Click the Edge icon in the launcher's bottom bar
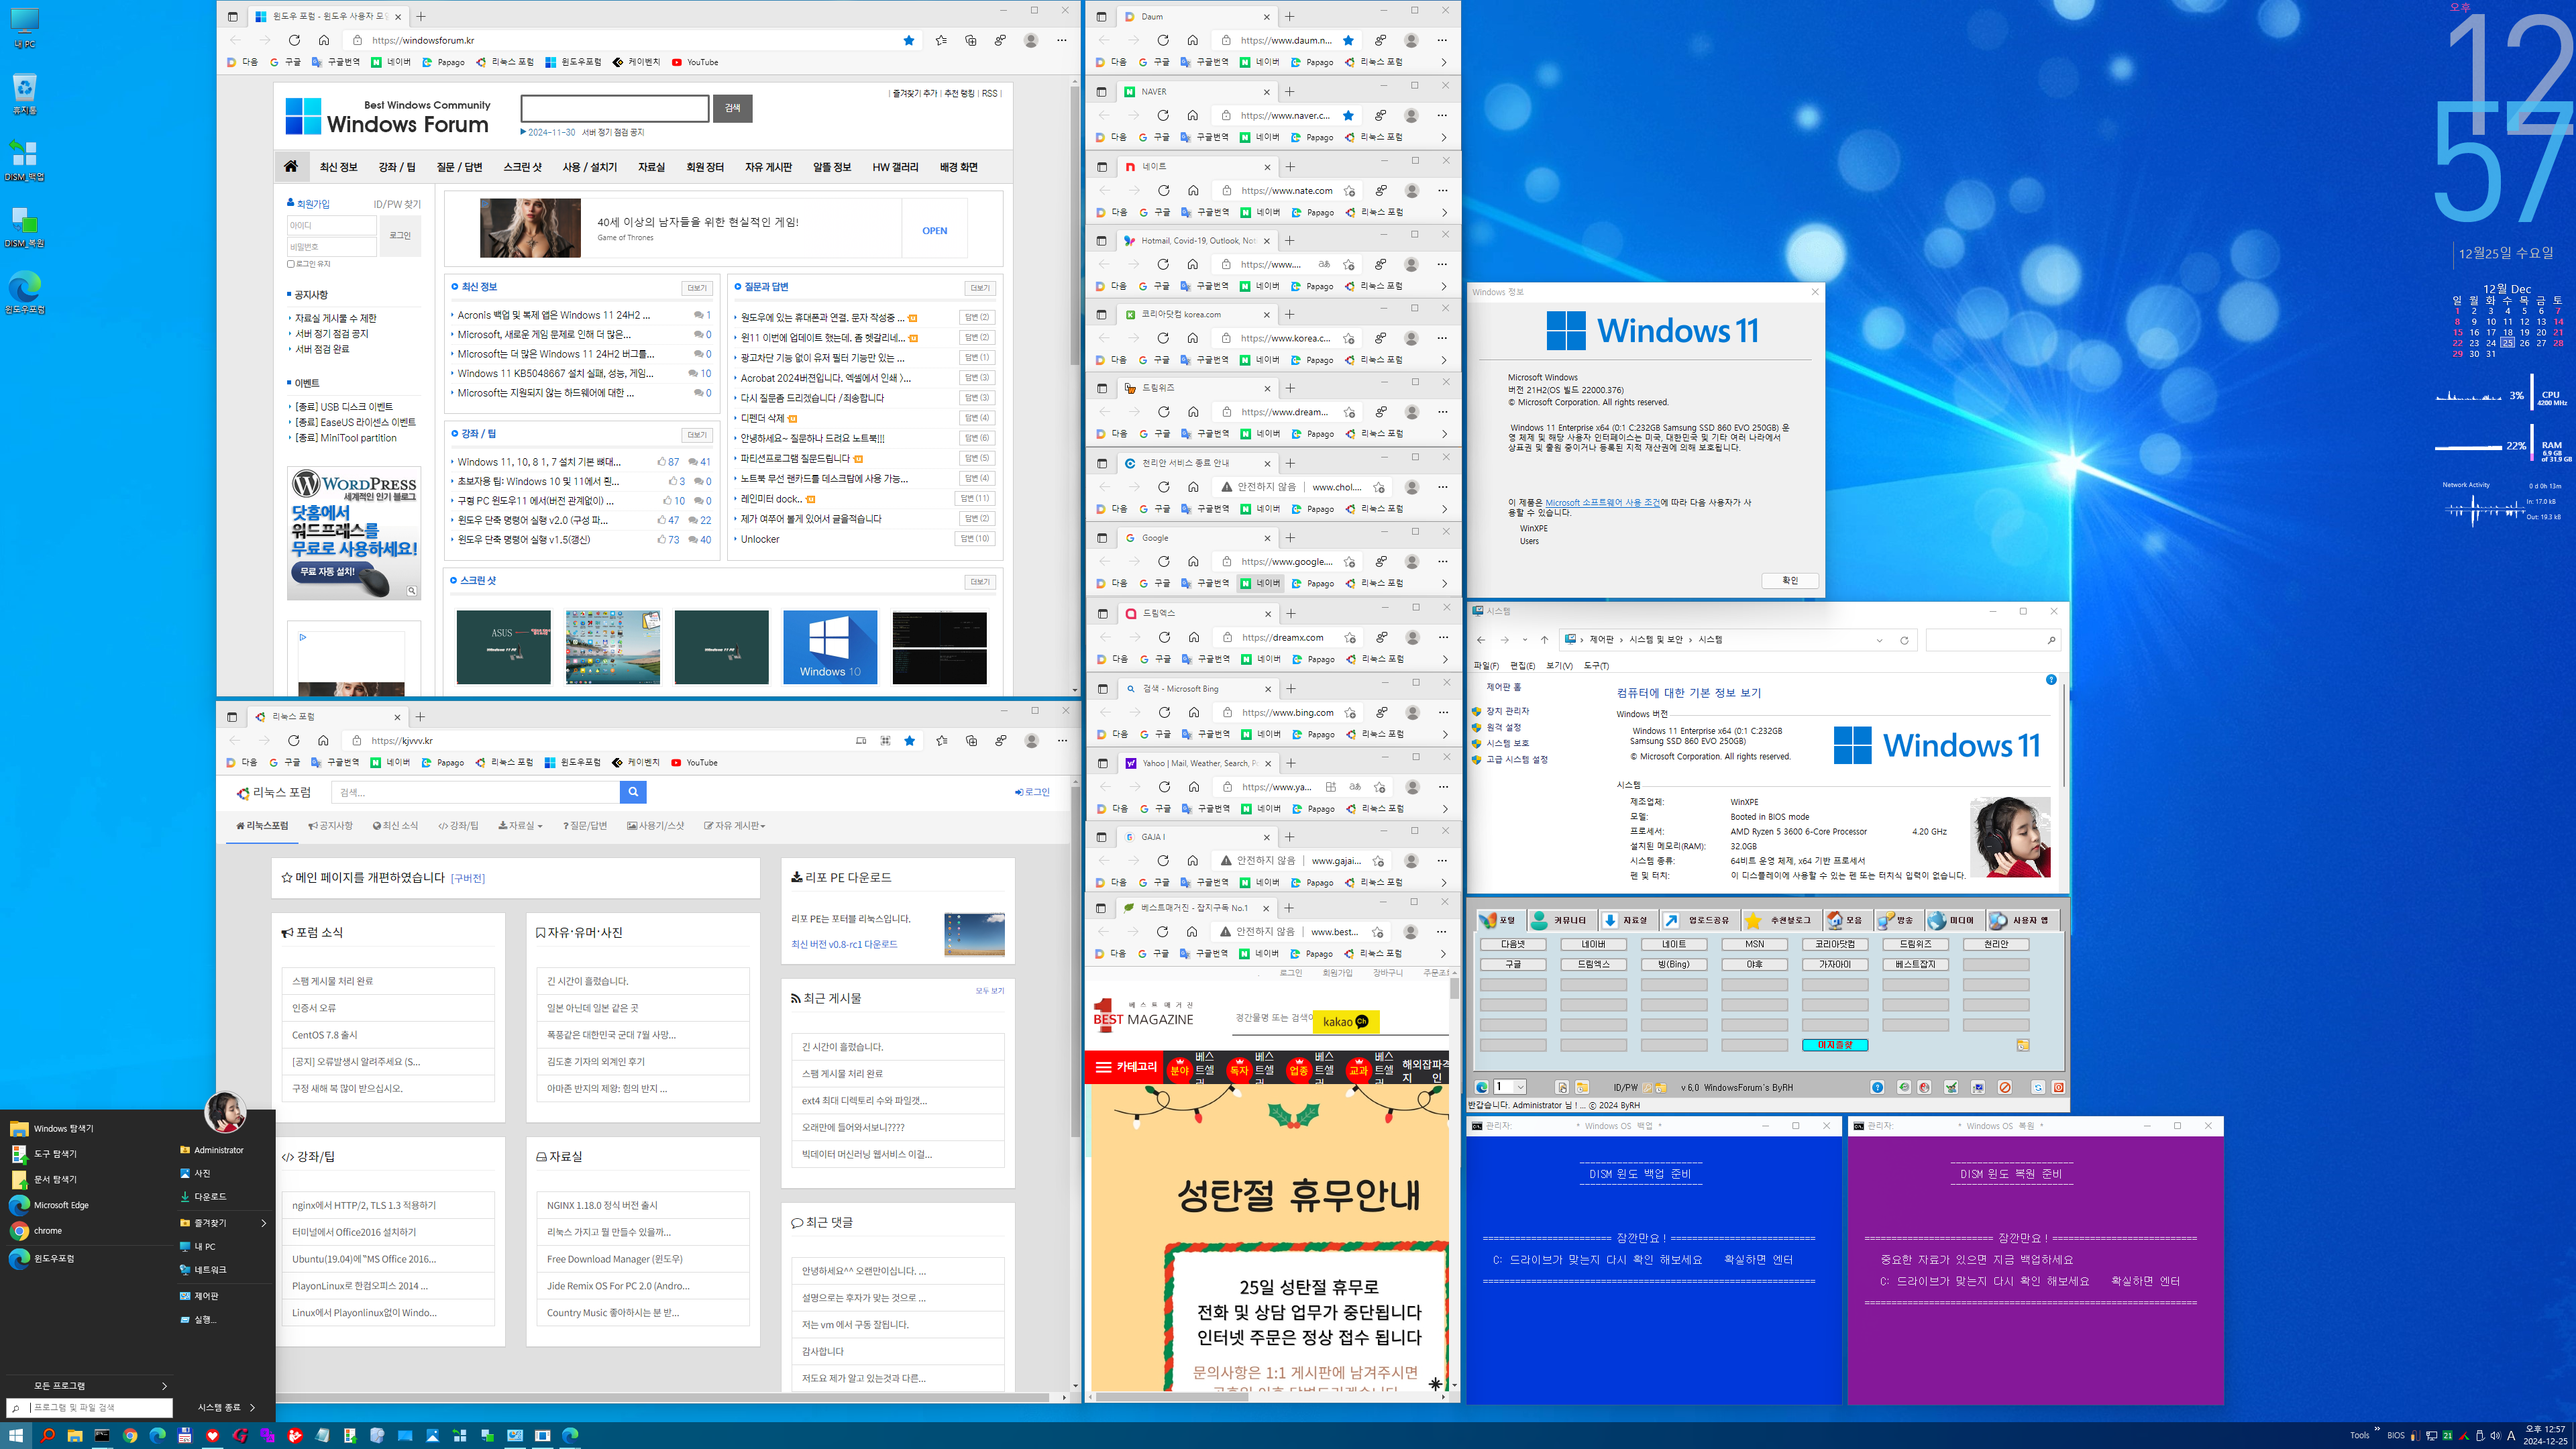 pyautogui.click(x=1482, y=1087)
